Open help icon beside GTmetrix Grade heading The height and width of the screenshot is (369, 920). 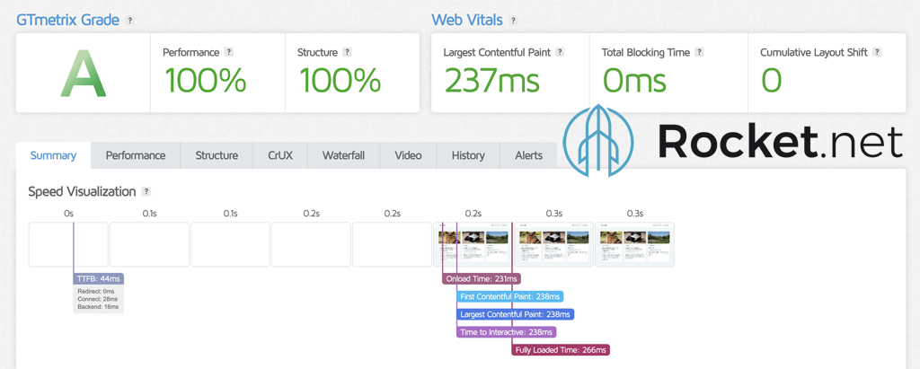[x=130, y=21]
